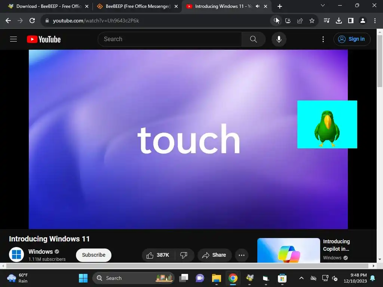
Task: Open Chrome profile avatar icon
Action: click(363, 21)
